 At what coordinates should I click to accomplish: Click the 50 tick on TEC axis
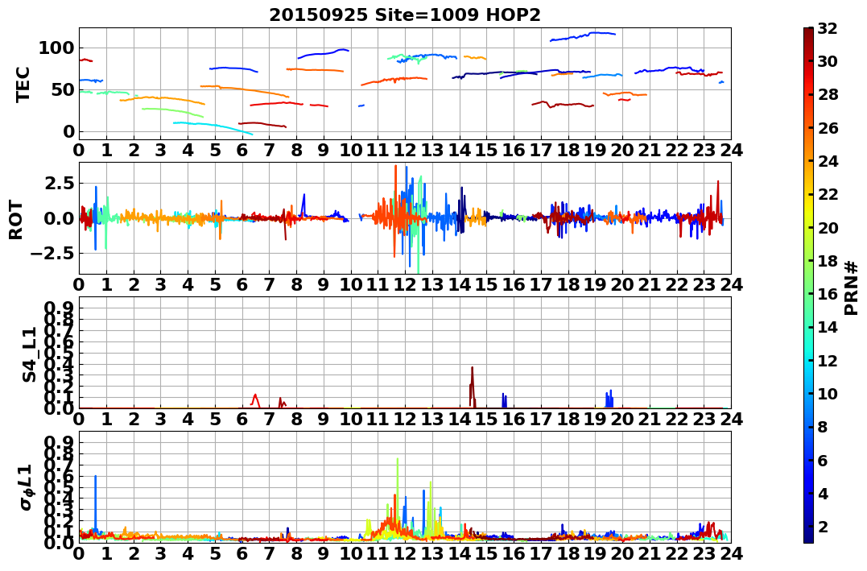pos(62,89)
